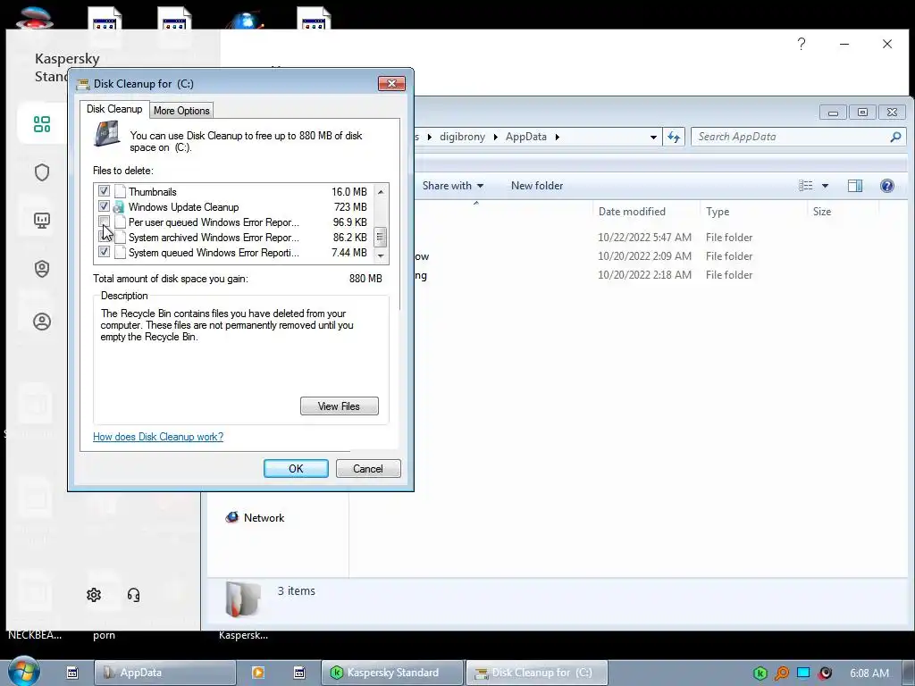Click the orange magnifier tray icon
The height and width of the screenshot is (686, 915).
[x=781, y=673]
